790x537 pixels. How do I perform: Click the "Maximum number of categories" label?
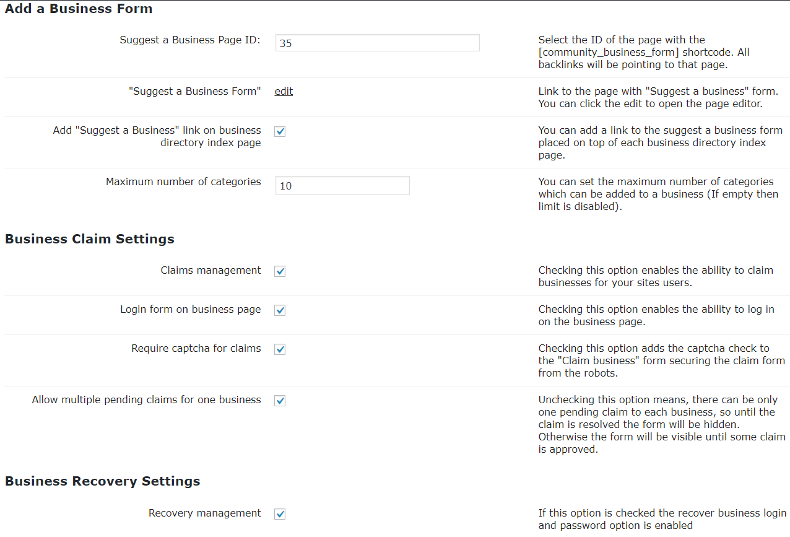click(x=183, y=181)
